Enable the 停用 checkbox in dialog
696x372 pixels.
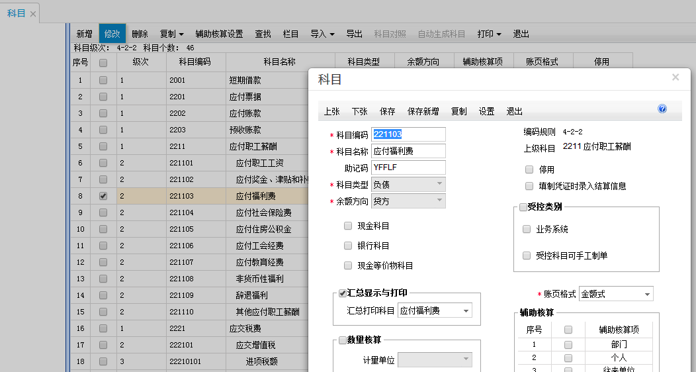coord(529,169)
